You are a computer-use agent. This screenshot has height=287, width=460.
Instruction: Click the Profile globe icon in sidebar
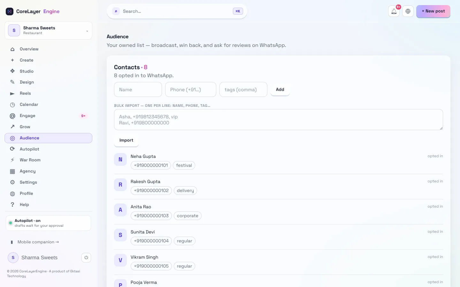click(12, 194)
